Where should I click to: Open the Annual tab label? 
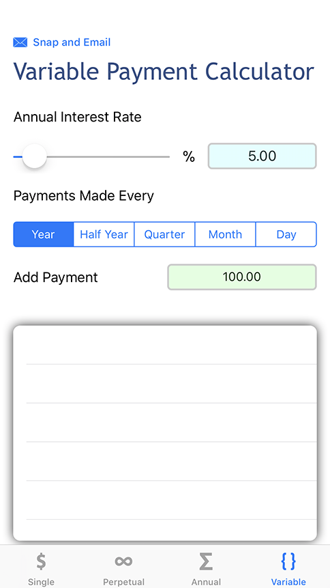tap(206, 582)
